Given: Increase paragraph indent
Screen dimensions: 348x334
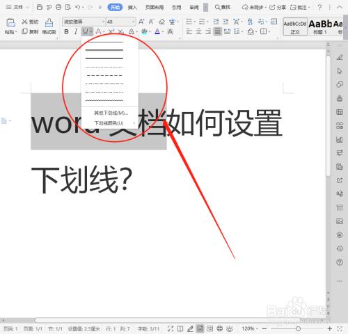Looking at the screenshot, I should [x=226, y=22].
